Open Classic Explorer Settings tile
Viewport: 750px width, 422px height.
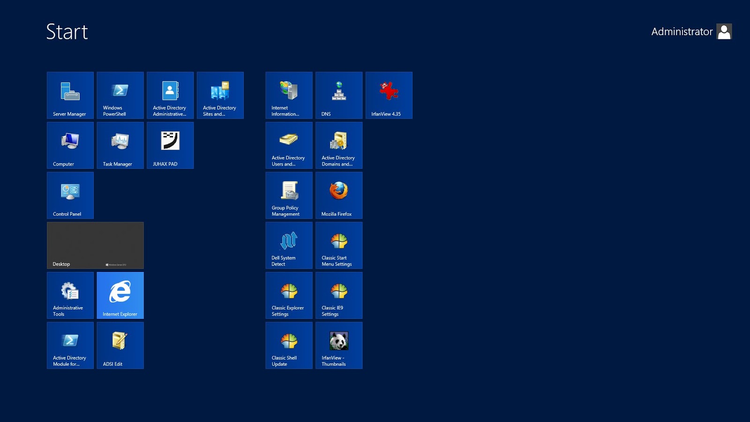[x=289, y=295]
